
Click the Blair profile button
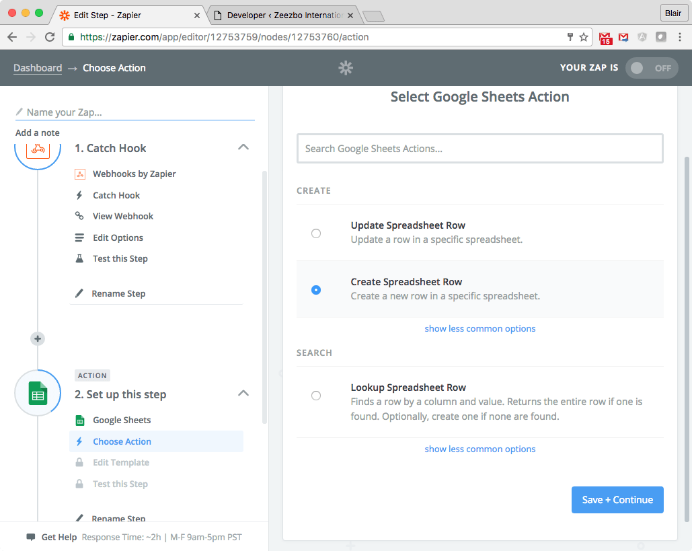click(673, 13)
